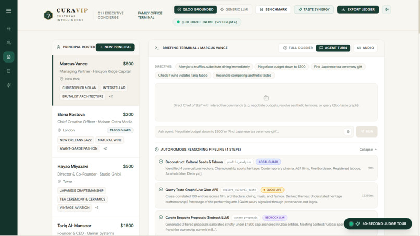Click the Run button

[x=367, y=131]
